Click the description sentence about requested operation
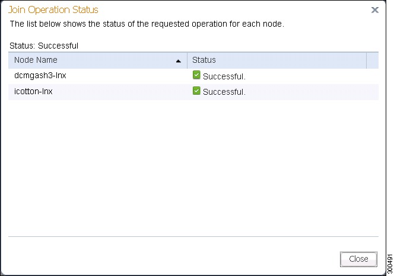 [x=147, y=24]
